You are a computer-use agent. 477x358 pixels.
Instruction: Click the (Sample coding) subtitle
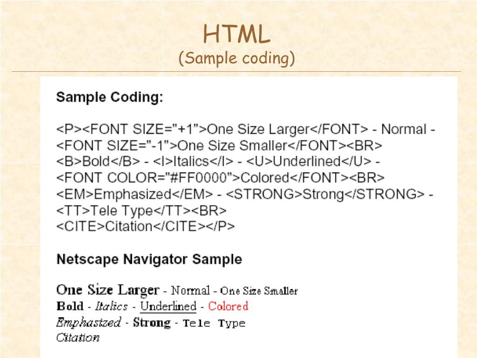pyautogui.click(x=237, y=59)
